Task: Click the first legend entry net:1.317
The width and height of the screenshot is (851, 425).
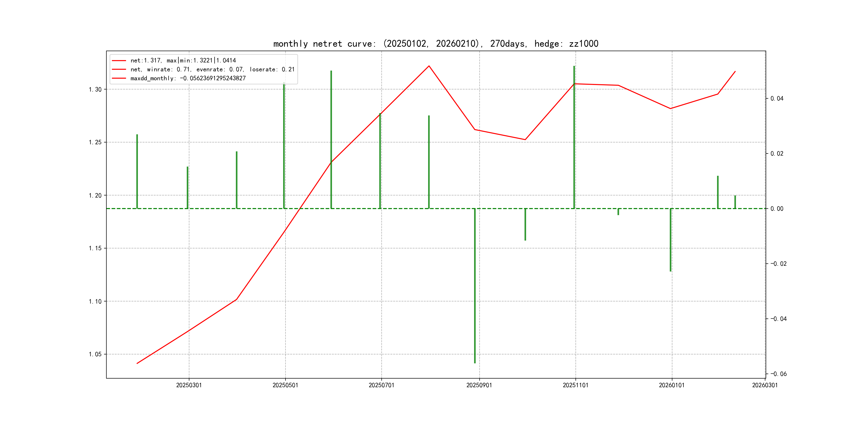Action: 183,60
